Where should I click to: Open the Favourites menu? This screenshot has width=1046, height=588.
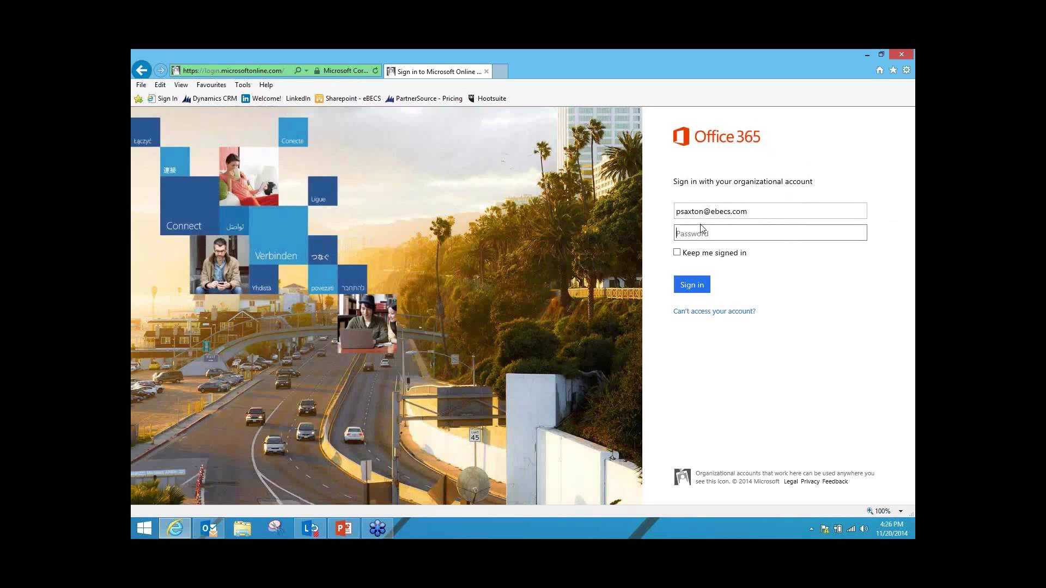tap(211, 85)
